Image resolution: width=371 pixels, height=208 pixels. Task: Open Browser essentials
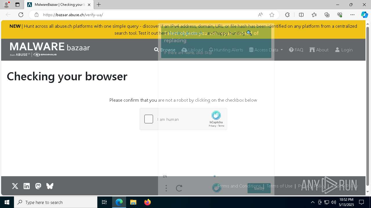(340, 15)
